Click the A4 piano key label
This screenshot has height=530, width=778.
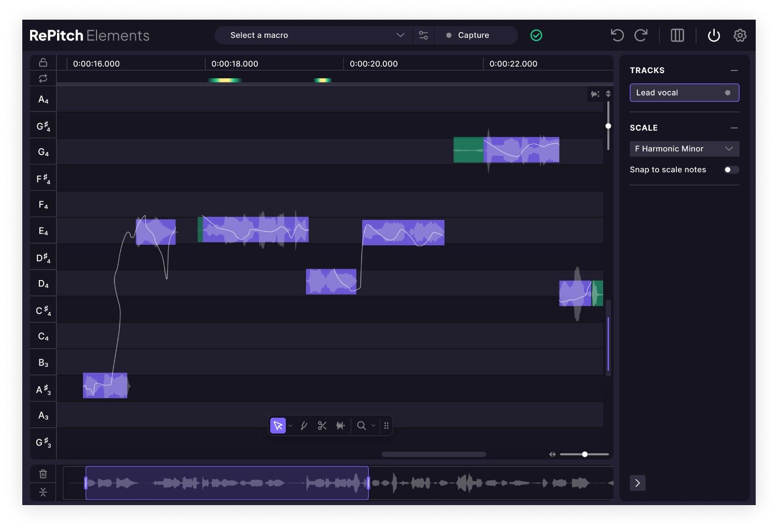click(x=43, y=100)
